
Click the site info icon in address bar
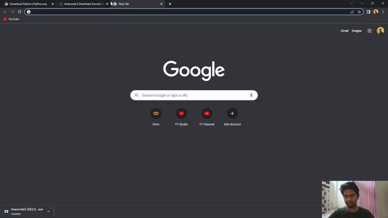coord(28,12)
